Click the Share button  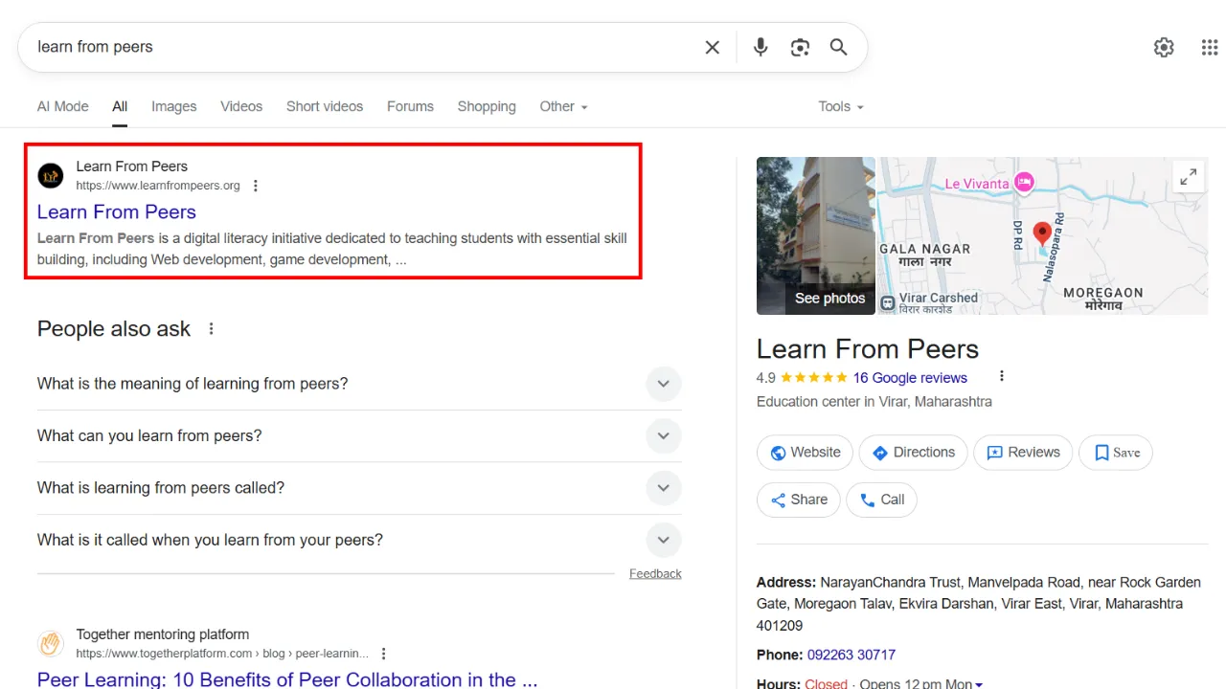[x=799, y=500]
